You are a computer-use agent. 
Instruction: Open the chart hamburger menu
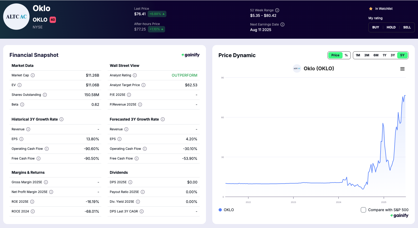[402, 69]
